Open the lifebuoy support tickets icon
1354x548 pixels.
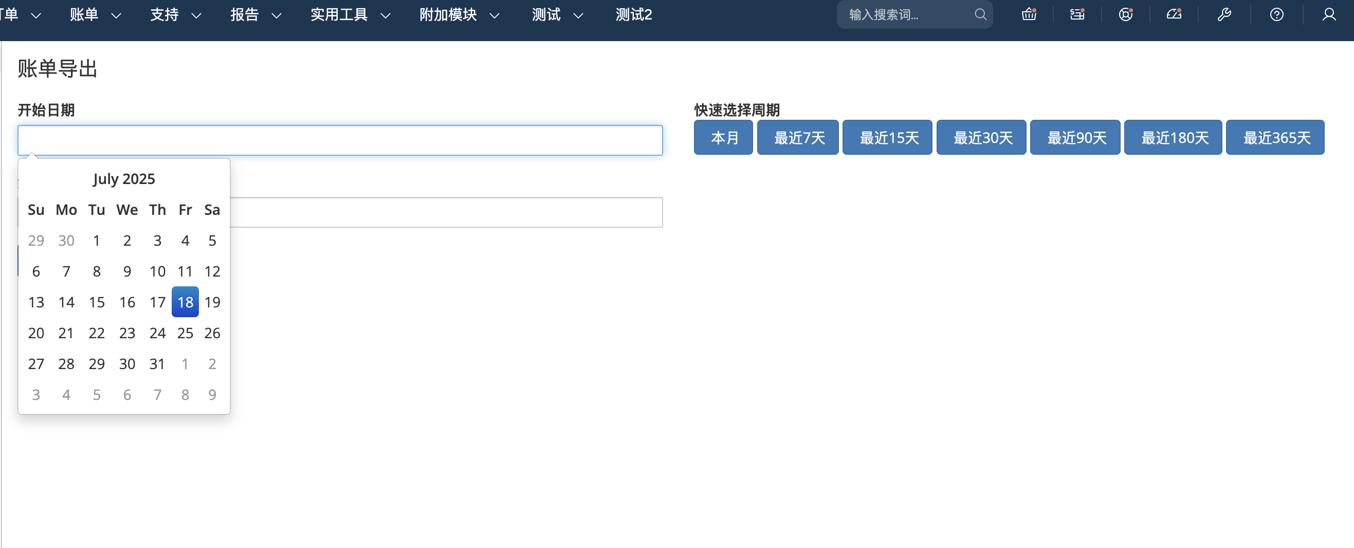[x=1125, y=15]
